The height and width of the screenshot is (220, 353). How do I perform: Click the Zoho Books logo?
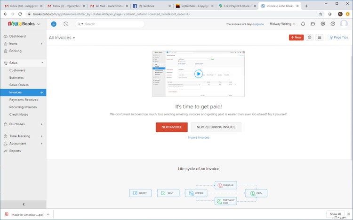coord(21,24)
